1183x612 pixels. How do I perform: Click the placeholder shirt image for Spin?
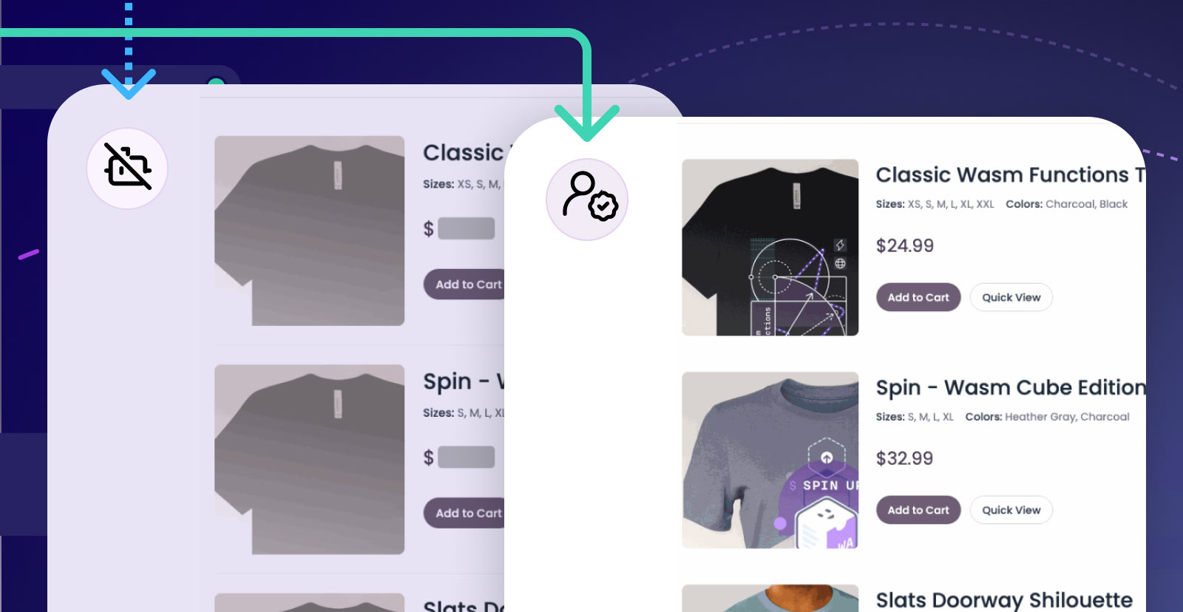(309, 459)
